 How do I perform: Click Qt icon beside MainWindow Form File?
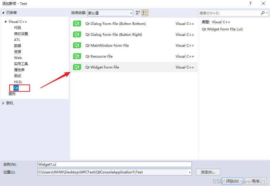(77, 45)
